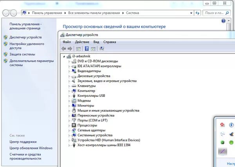Click the Порты (COM и LPT) icon
Image resolution: width=235 pixels, height=167 pixels.
[74, 120]
